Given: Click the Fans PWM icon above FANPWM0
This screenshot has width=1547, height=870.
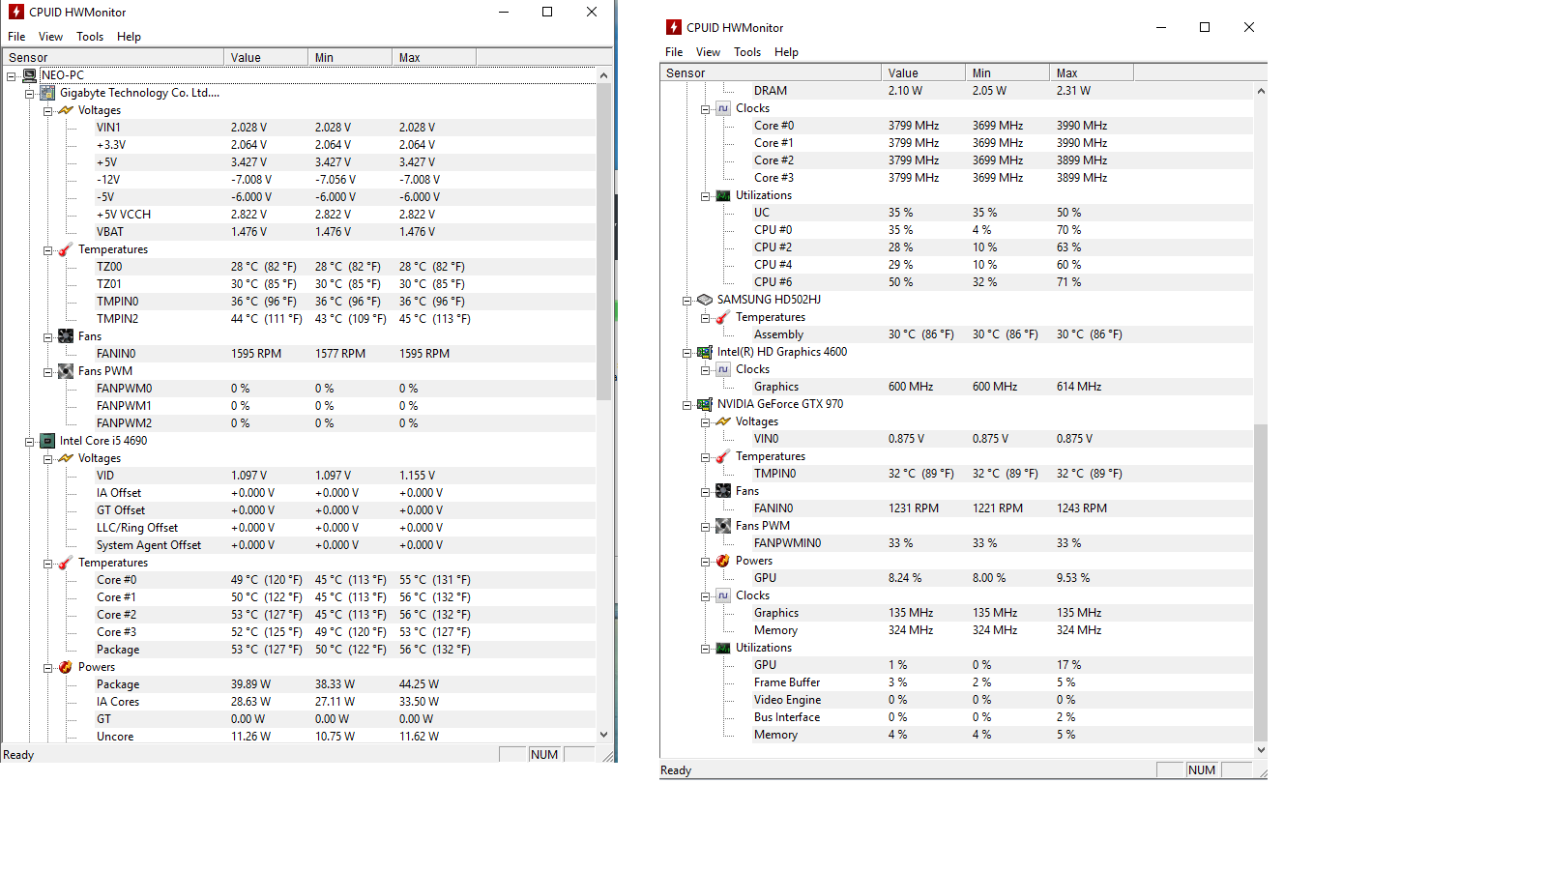Looking at the screenshot, I should pos(66,371).
